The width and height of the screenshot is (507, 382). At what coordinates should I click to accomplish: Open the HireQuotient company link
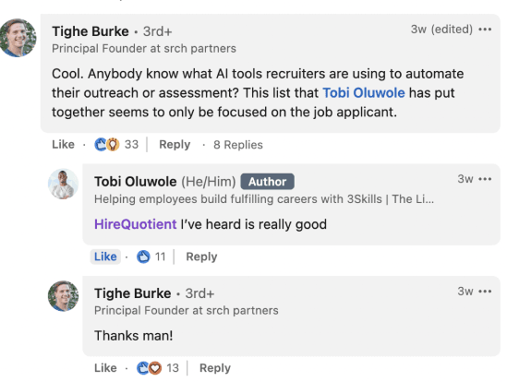[x=136, y=224]
